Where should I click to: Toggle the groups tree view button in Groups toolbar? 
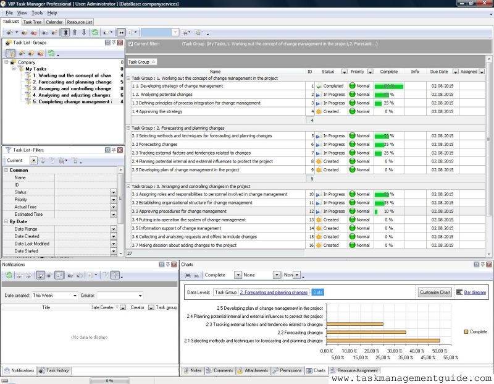click(10, 53)
